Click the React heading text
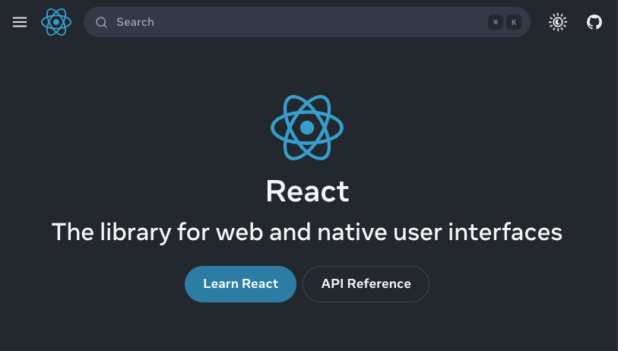This screenshot has width=618, height=351. [307, 191]
